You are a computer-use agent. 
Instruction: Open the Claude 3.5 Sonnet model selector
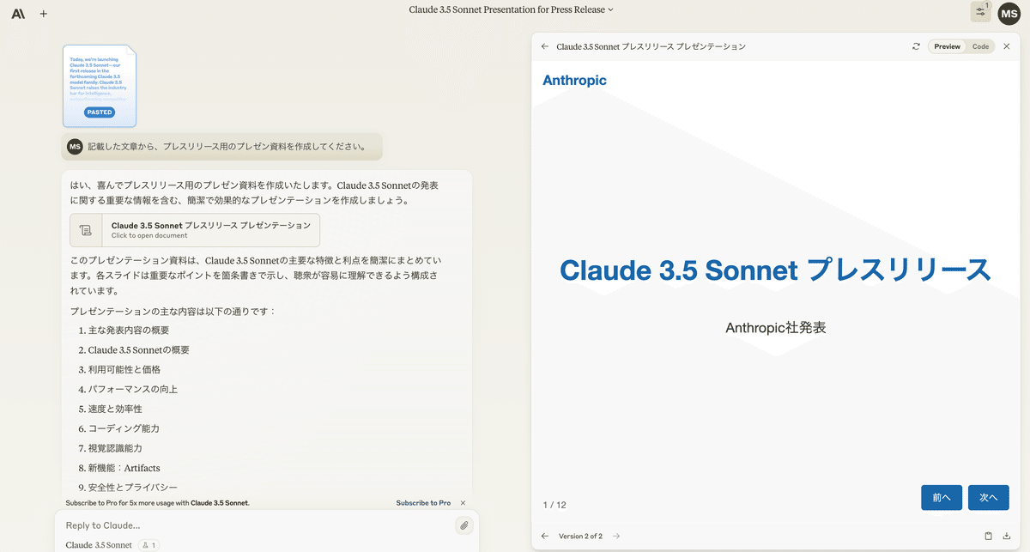point(99,545)
